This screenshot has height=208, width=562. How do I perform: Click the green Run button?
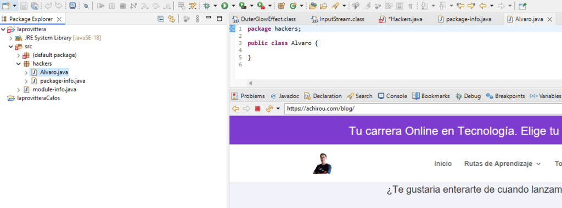click(224, 5)
